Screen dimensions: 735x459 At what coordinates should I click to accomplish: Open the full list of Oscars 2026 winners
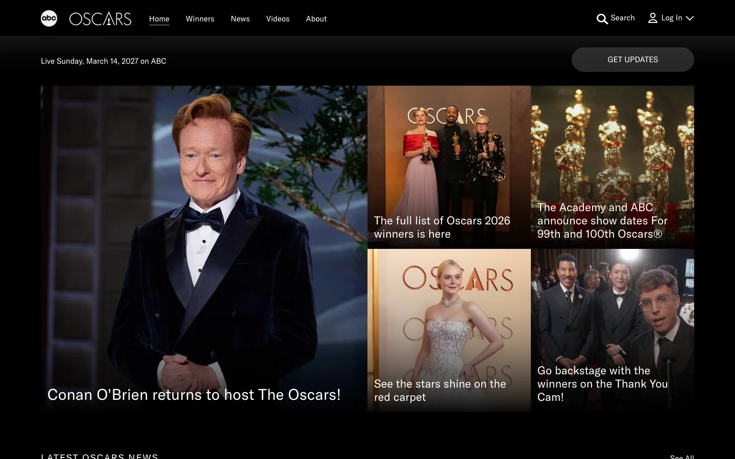(x=442, y=227)
